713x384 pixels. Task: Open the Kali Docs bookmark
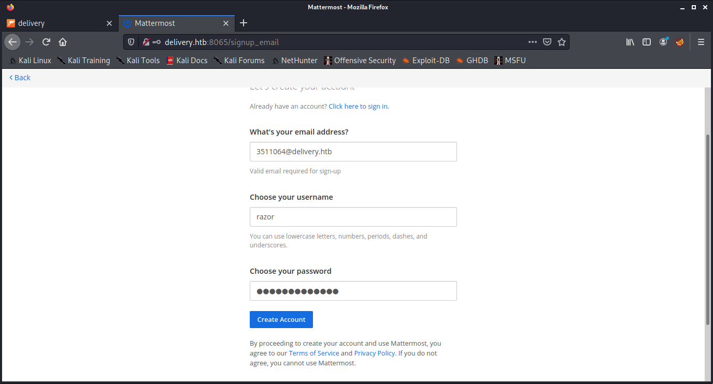tap(187, 61)
